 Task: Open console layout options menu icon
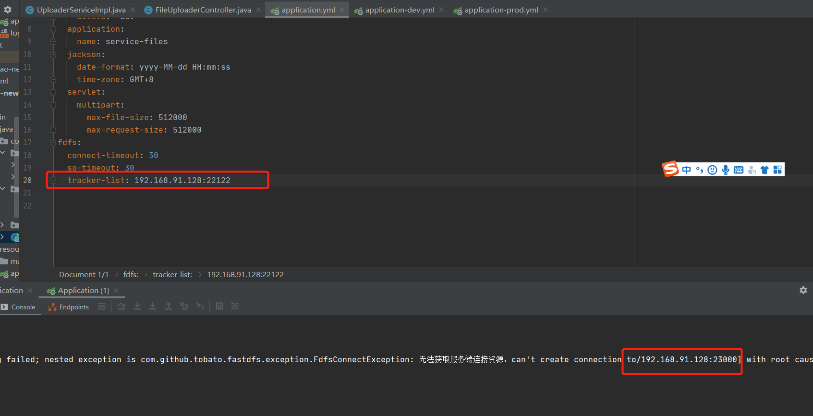[x=102, y=306]
